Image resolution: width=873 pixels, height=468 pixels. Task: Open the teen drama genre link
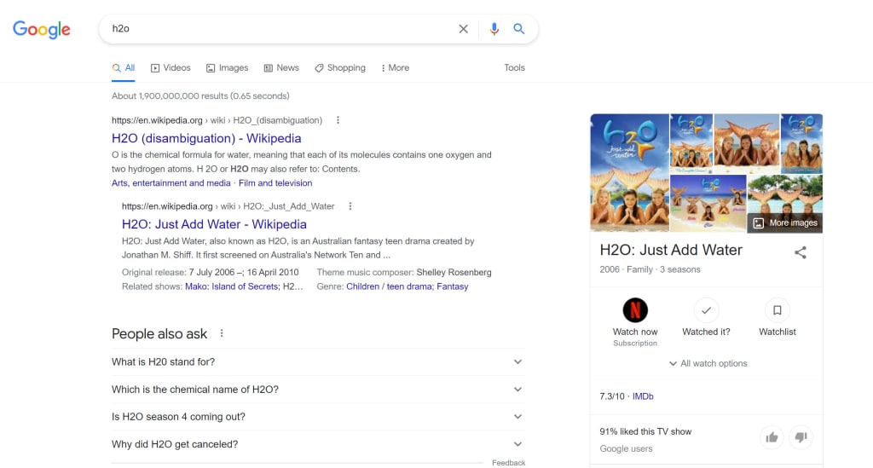(408, 286)
